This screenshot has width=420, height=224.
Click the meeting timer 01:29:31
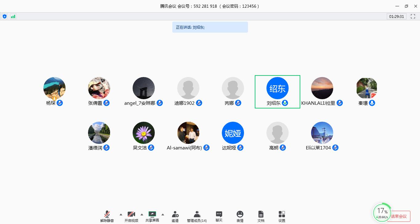coord(396,16)
